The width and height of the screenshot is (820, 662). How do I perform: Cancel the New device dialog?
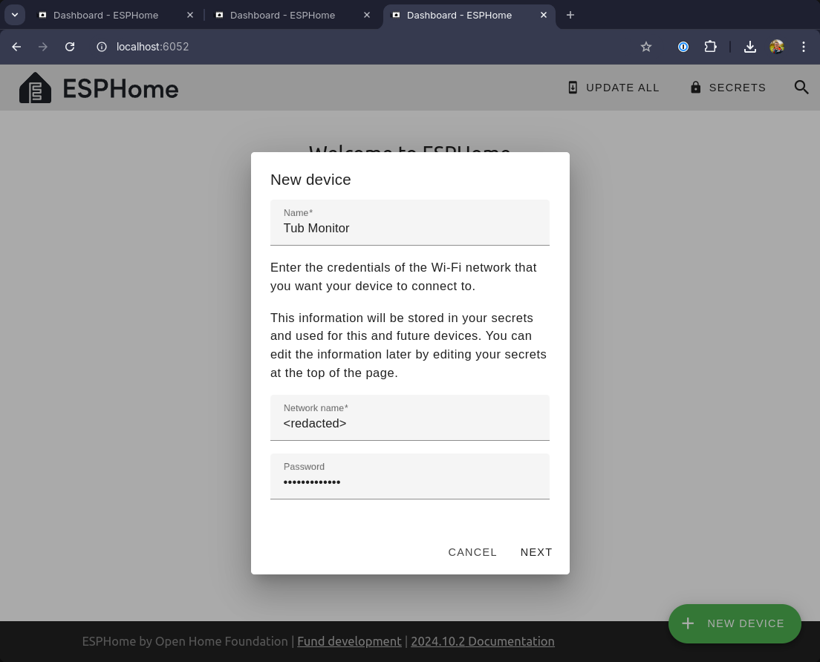[x=472, y=552]
